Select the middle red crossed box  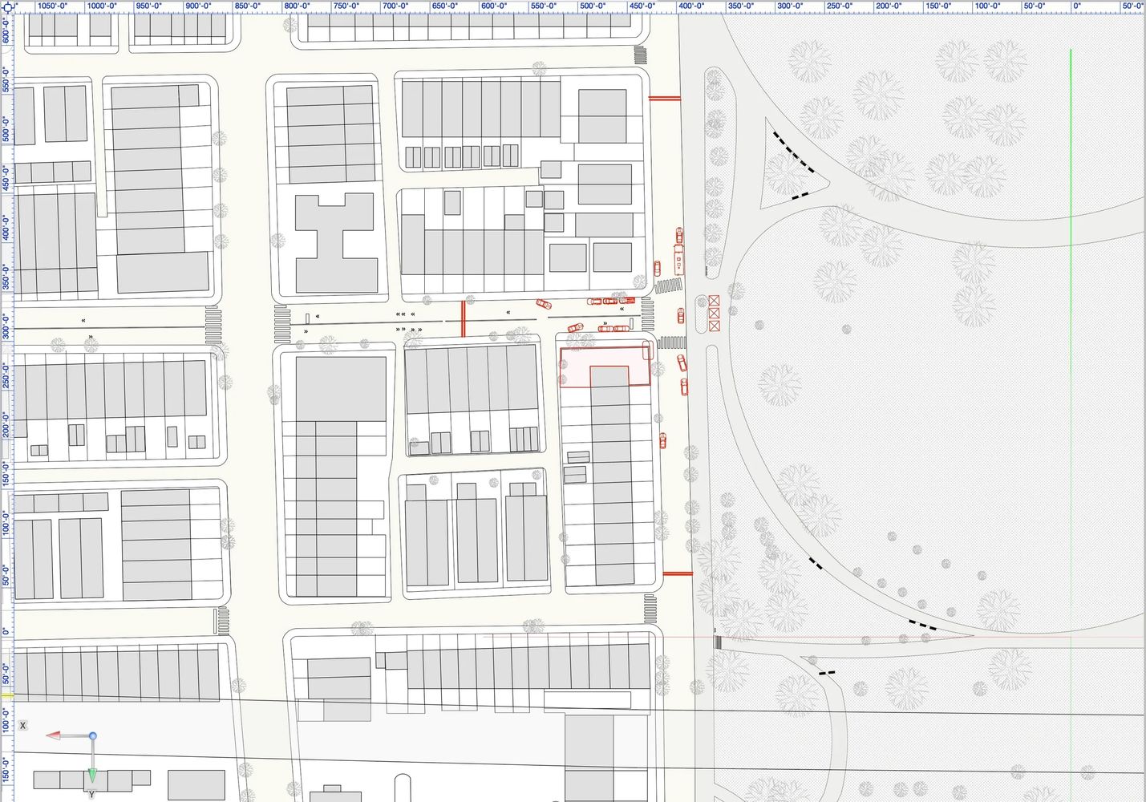(714, 314)
